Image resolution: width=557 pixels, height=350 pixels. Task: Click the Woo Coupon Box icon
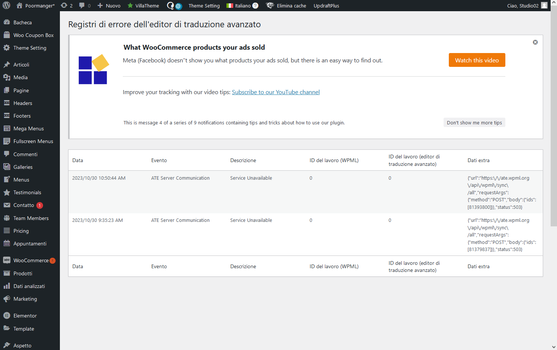[x=7, y=35]
